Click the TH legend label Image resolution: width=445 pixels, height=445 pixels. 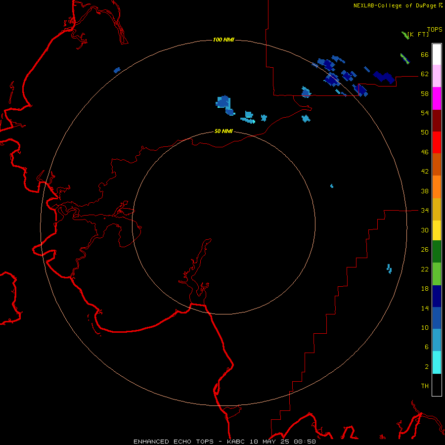tap(425, 386)
